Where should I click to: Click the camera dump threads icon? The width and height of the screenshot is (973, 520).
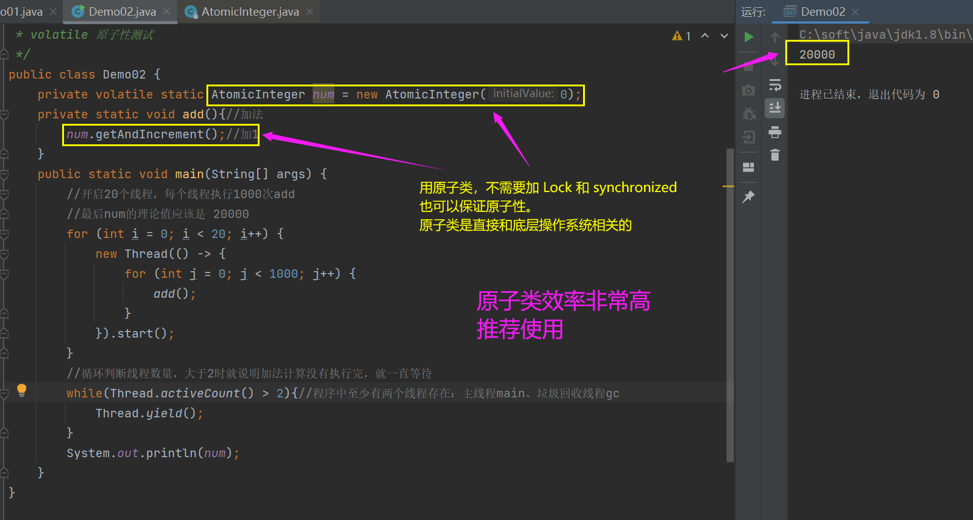click(748, 90)
